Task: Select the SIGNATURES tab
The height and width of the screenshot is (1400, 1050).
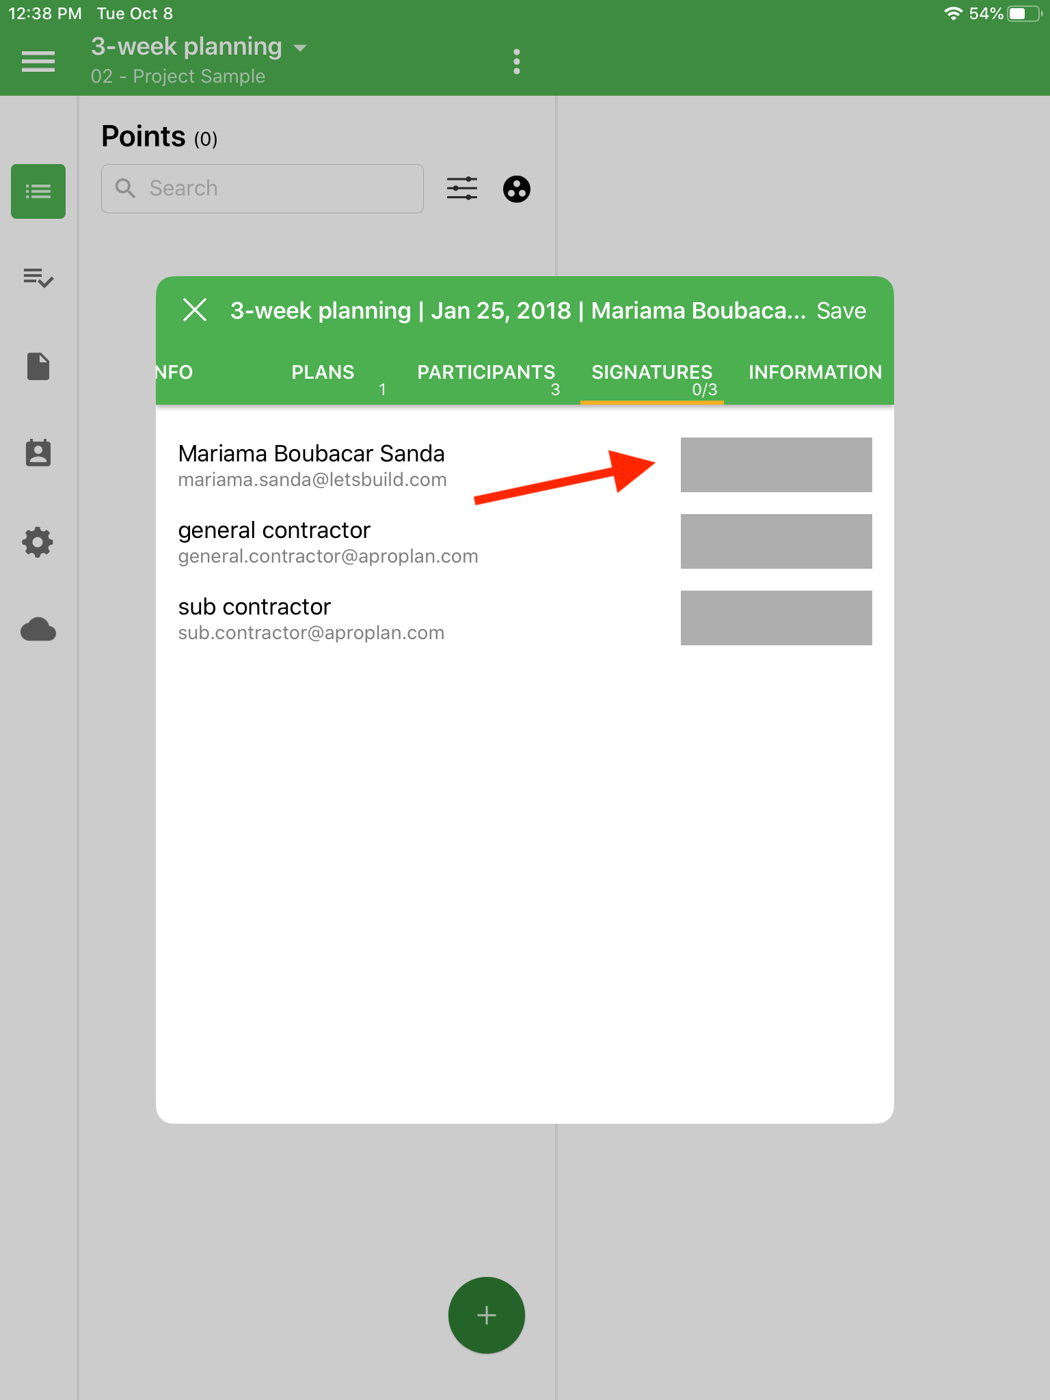Action: point(652,372)
